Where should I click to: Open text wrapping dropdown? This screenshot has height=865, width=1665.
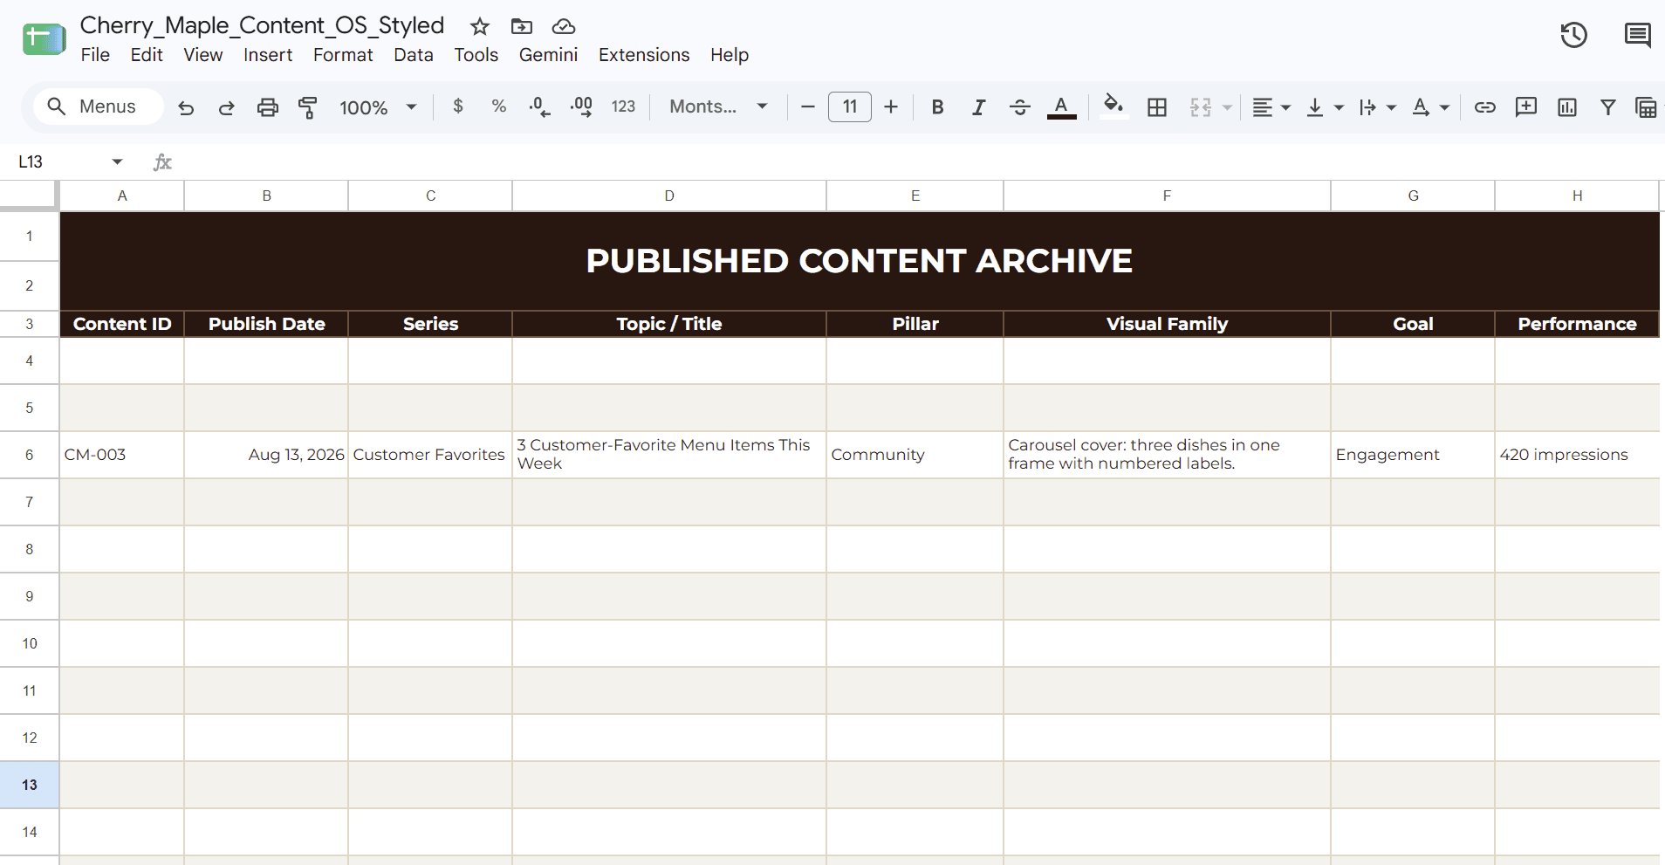pos(1378,106)
